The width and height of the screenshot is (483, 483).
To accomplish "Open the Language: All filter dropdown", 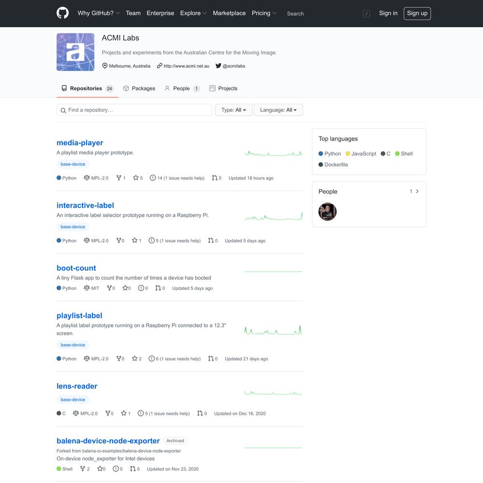I will [278, 110].
